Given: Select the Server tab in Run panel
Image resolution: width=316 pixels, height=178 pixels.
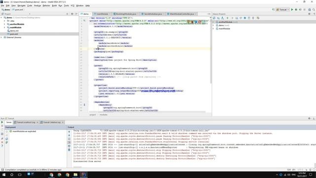Looking at the screenshot, I should (x=9, y=122).
